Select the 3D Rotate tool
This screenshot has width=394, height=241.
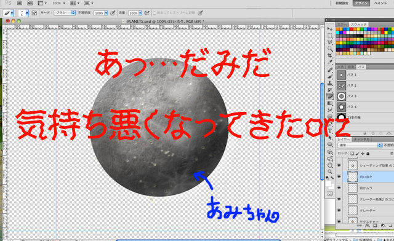[x=330, y=152]
